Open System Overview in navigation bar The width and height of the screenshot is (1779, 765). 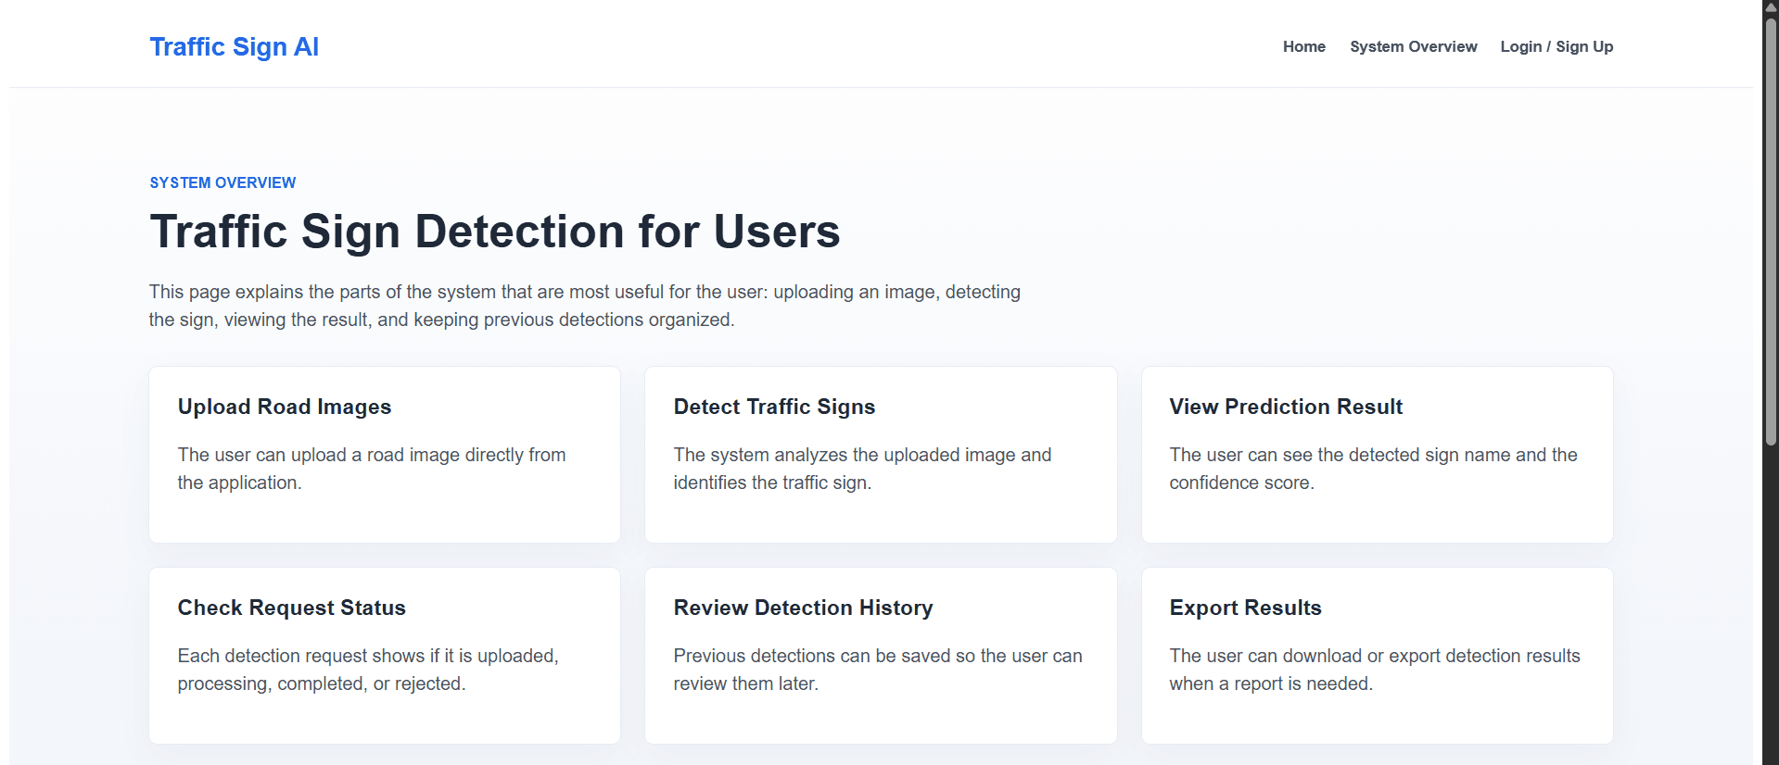click(x=1413, y=46)
